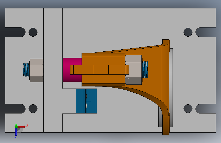Select the narrow vertical plate between the plates

(x=53, y=70)
